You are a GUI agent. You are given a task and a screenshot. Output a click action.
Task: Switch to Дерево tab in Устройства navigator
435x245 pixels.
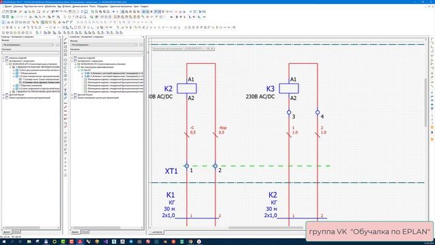75,232
